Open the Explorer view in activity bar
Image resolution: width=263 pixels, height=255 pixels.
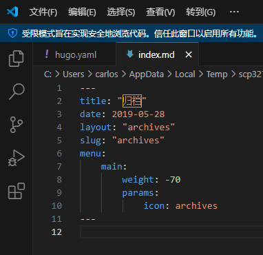click(16, 59)
